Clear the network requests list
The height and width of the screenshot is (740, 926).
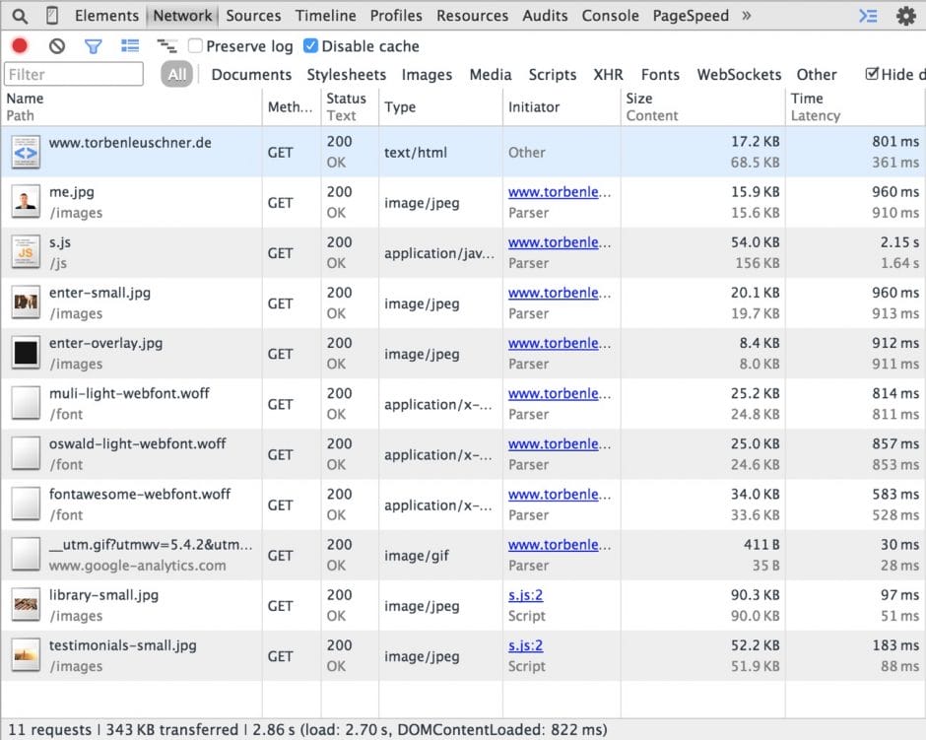(55, 45)
